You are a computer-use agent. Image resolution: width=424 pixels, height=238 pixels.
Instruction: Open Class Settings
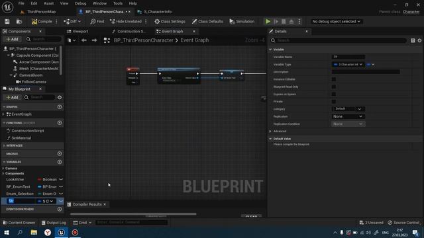pyautogui.click(x=170, y=21)
